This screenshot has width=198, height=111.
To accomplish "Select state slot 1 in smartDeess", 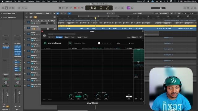I will 99,43.
